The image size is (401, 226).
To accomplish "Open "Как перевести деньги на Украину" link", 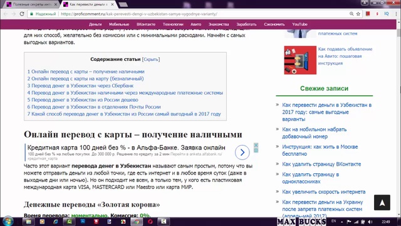I will pos(323,209).
